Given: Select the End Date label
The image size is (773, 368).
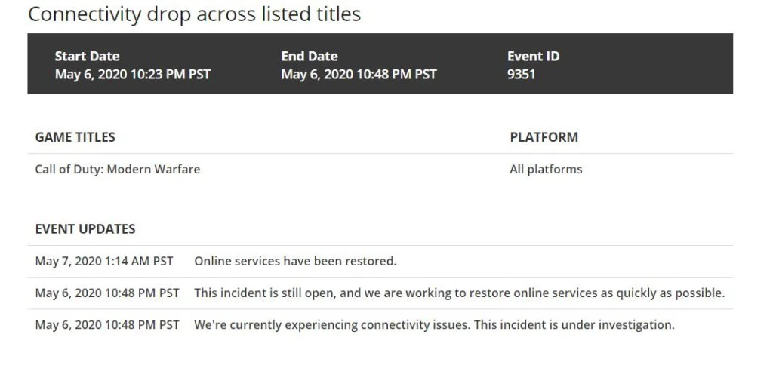Looking at the screenshot, I should click(x=310, y=56).
